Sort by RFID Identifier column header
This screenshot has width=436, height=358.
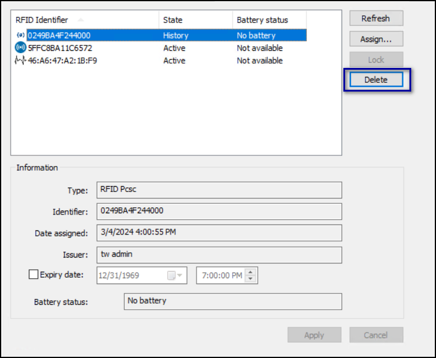point(85,19)
